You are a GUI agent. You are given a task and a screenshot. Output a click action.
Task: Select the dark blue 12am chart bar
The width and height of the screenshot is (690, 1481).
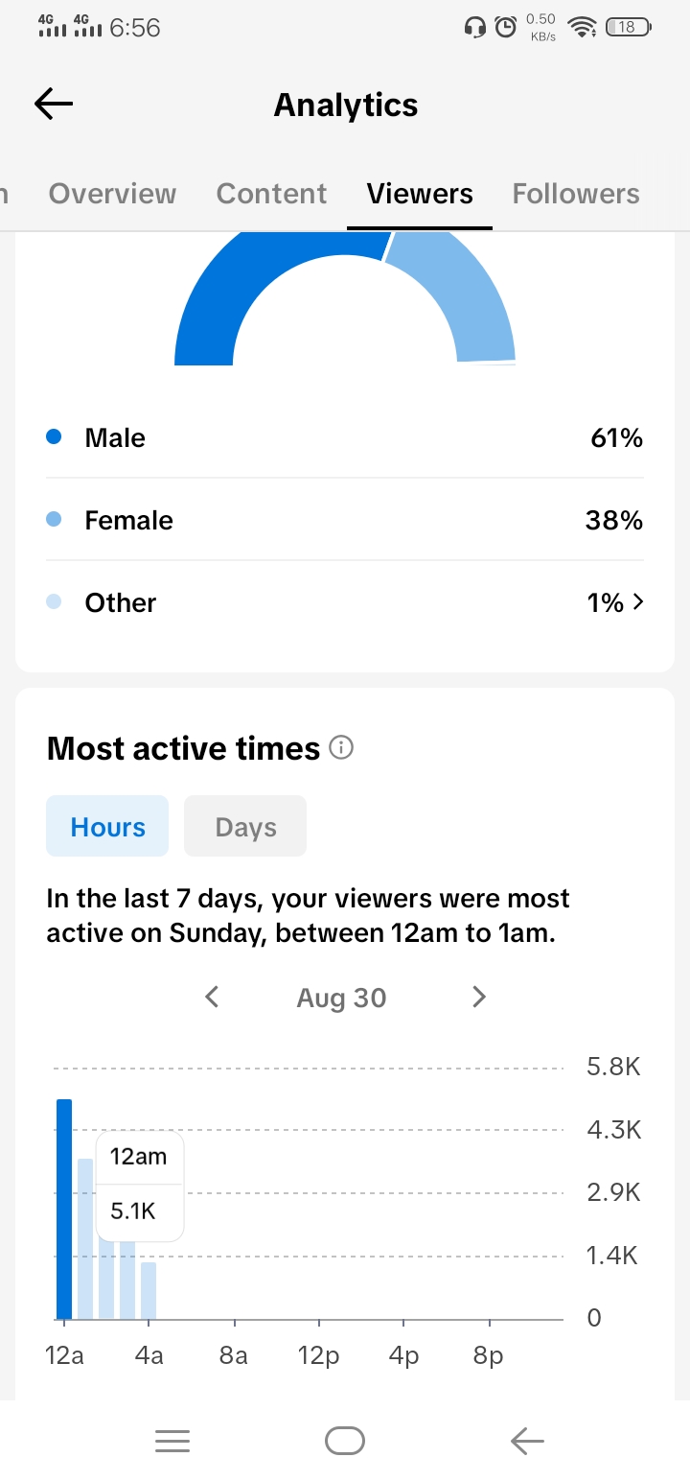click(x=64, y=1209)
